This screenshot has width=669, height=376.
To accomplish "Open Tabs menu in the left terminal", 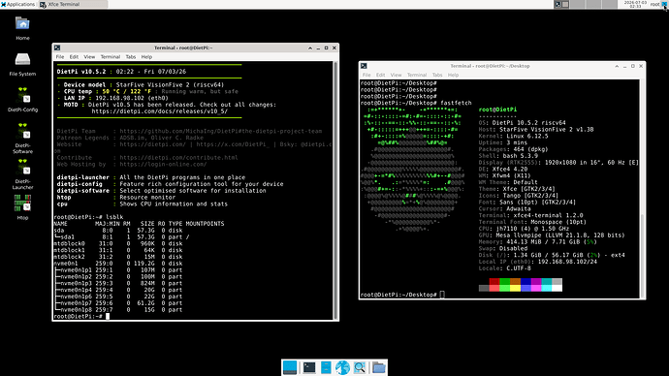I will coord(131,57).
